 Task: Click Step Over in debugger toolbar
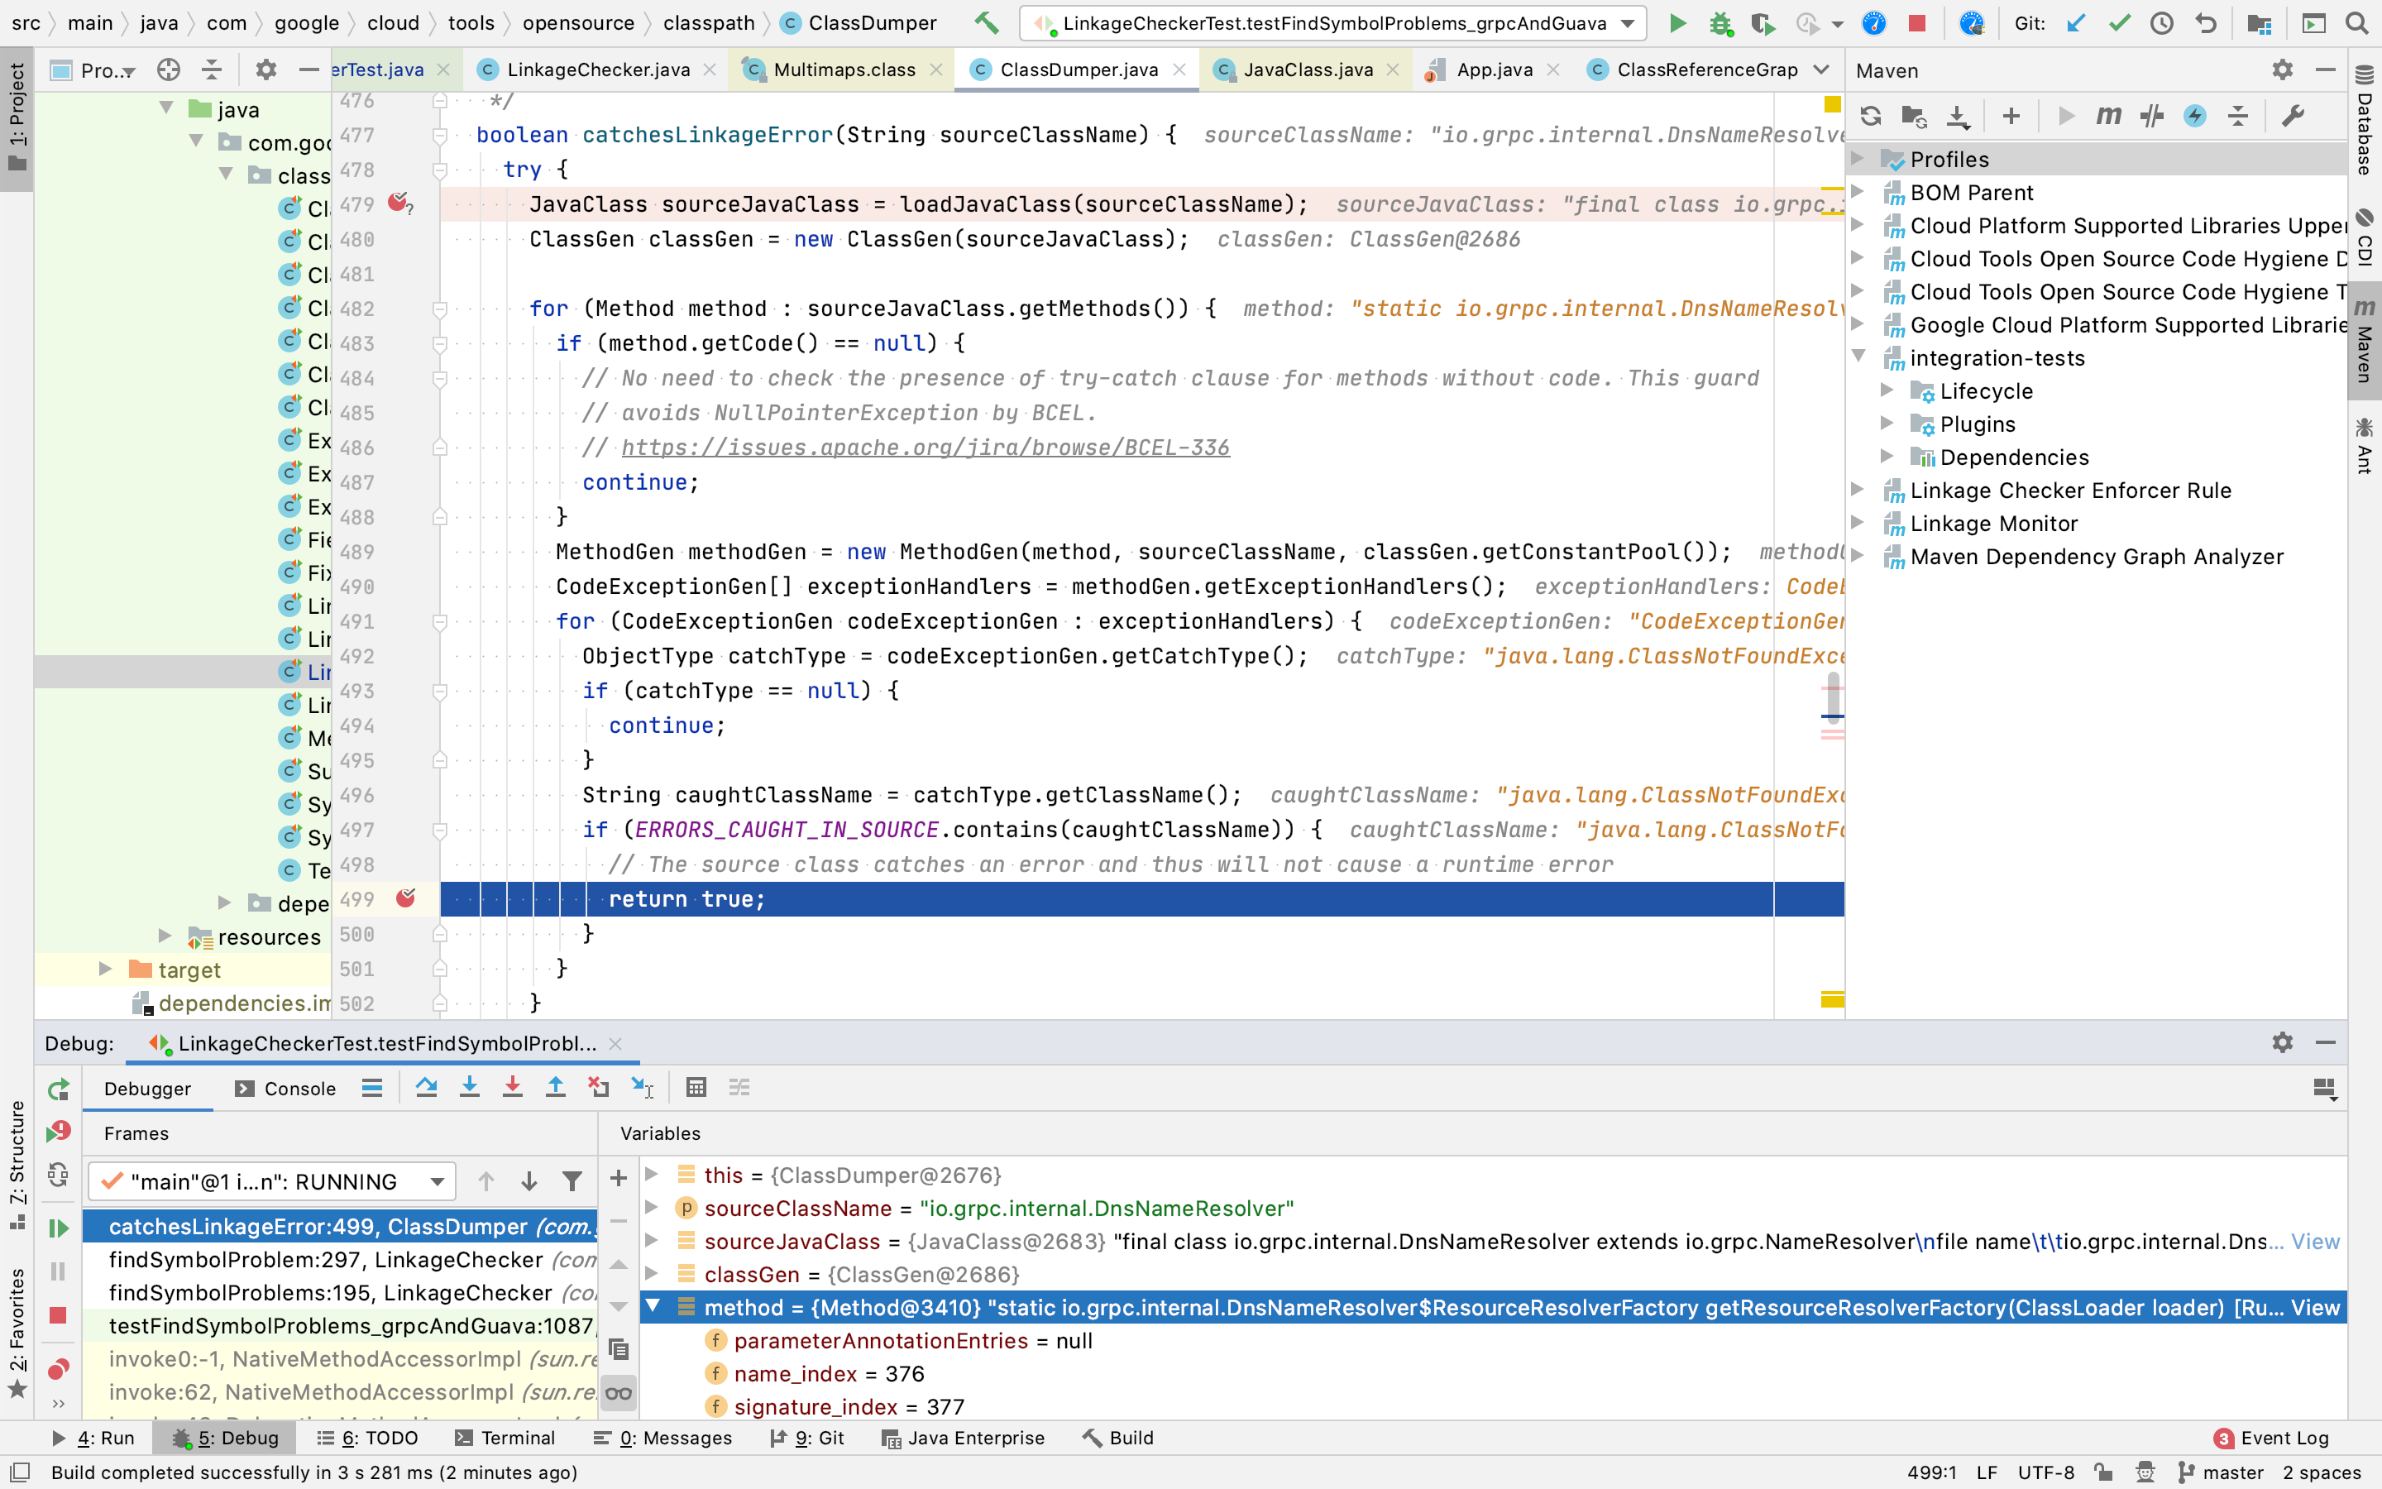(x=426, y=1087)
